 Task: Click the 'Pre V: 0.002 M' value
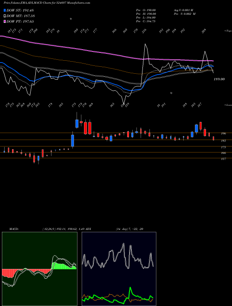pyautogui.click(x=185, y=14)
